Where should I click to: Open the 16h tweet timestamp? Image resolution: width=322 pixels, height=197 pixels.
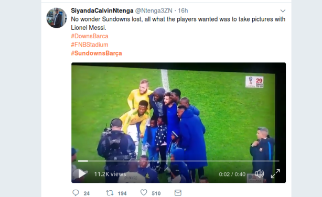pyautogui.click(x=183, y=10)
